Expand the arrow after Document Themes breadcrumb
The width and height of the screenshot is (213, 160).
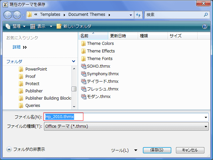click(109, 15)
